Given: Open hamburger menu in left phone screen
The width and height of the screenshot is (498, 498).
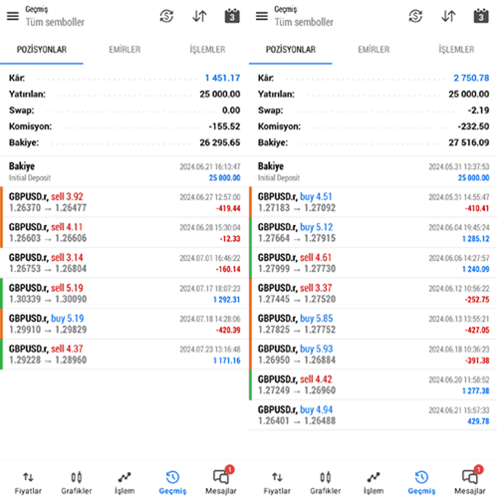Looking at the screenshot, I should click(x=13, y=16).
